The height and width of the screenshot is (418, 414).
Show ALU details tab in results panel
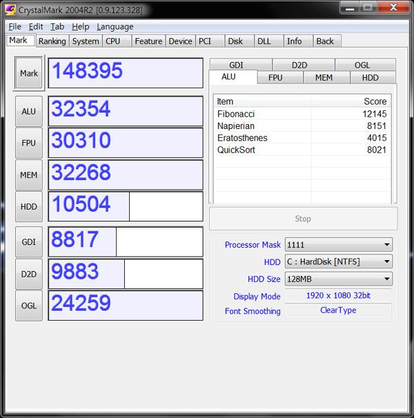233,77
